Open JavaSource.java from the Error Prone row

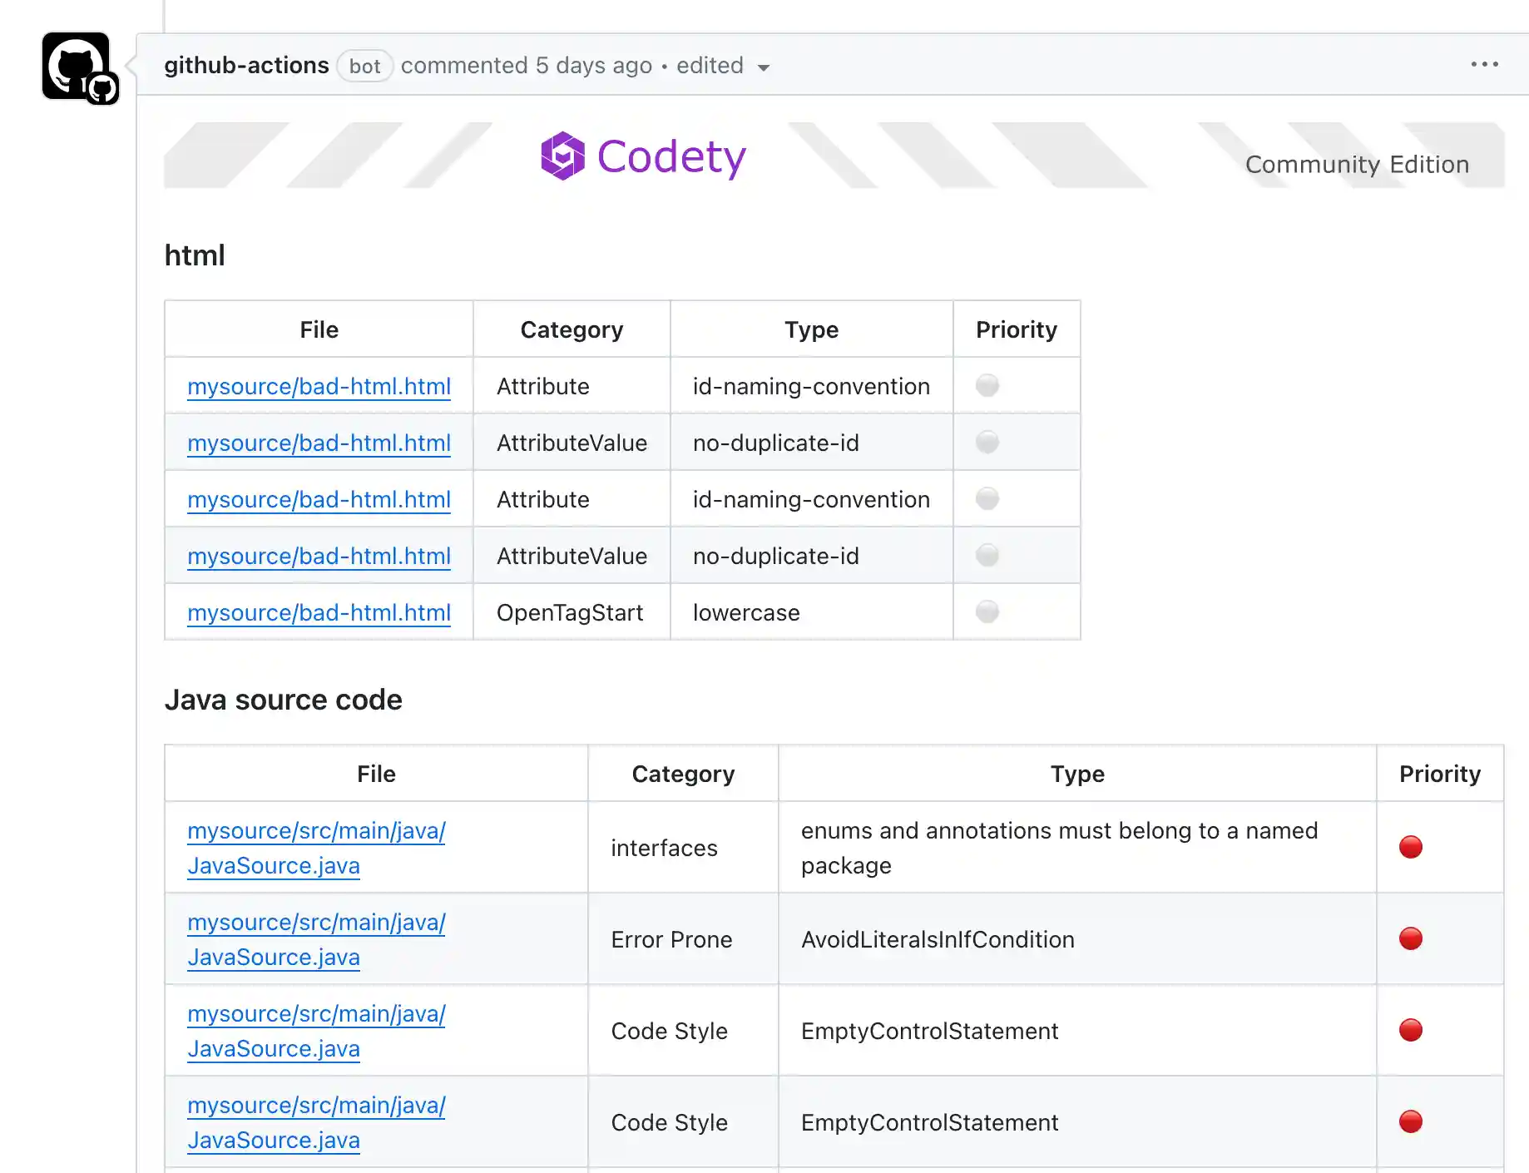click(316, 939)
